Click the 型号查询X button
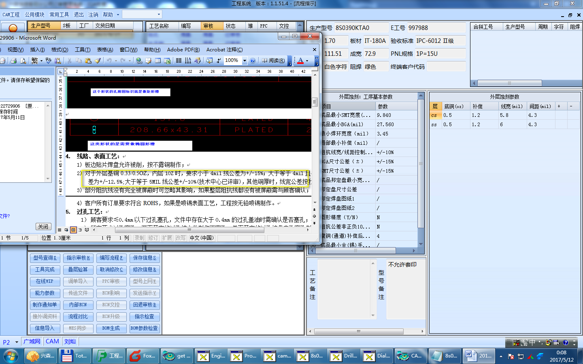 (45, 258)
